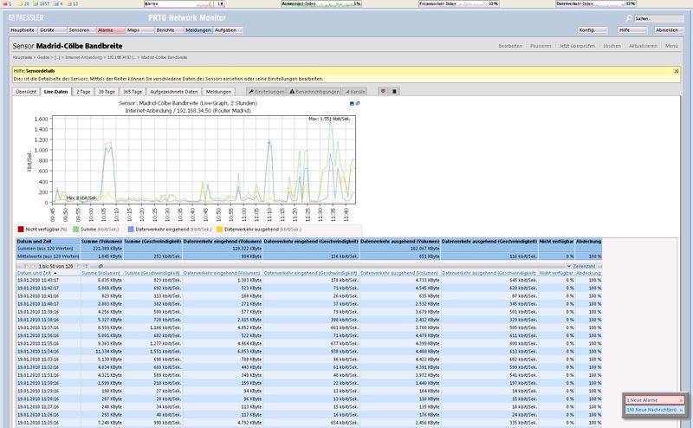Close the yellow Sensordetails help box
The image size is (693, 428).
pos(678,70)
